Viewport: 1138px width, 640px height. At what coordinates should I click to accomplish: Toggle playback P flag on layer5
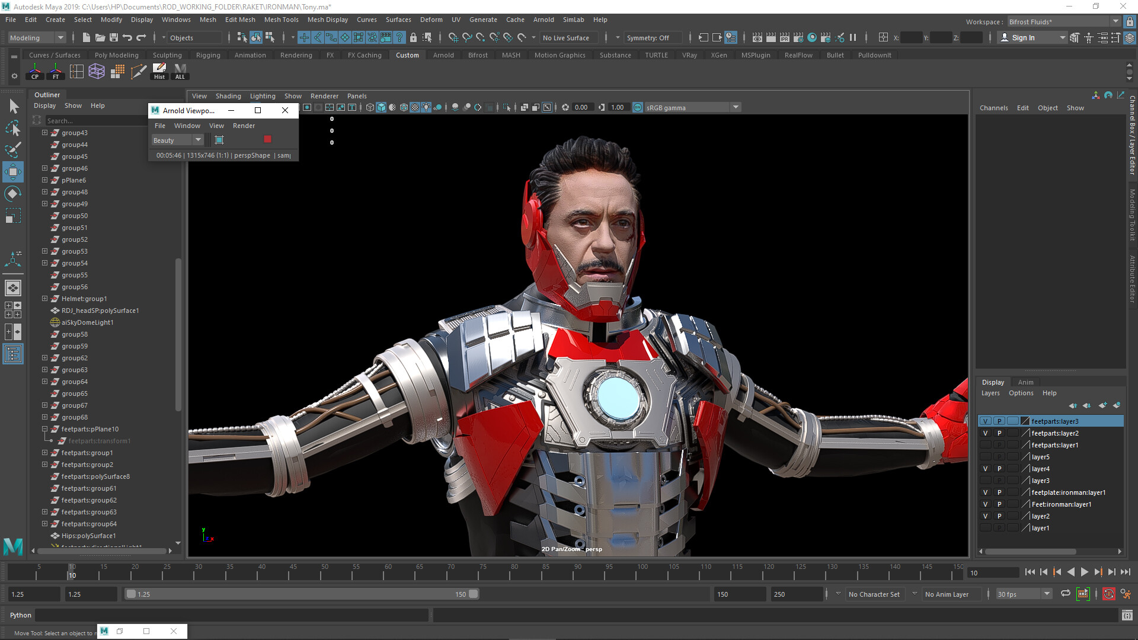click(x=999, y=456)
